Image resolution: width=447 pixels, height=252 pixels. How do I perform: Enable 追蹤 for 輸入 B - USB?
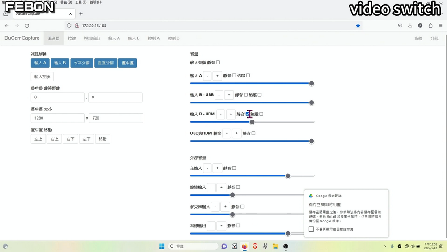point(260,95)
